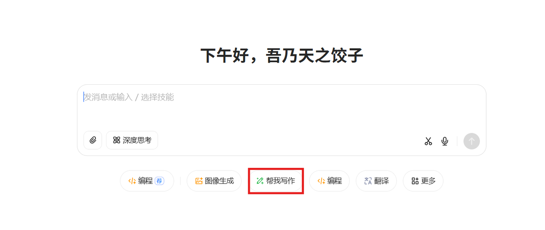Click the picture icon in 图像生成 chip
Viewport: 545px width, 230px height.
tap(199, 181)
